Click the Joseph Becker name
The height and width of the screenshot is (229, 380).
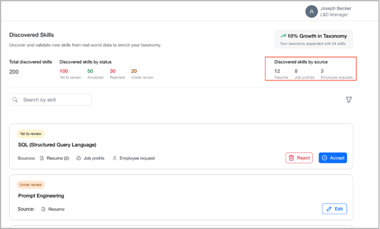pyautogui.click(x=336, y=8)
